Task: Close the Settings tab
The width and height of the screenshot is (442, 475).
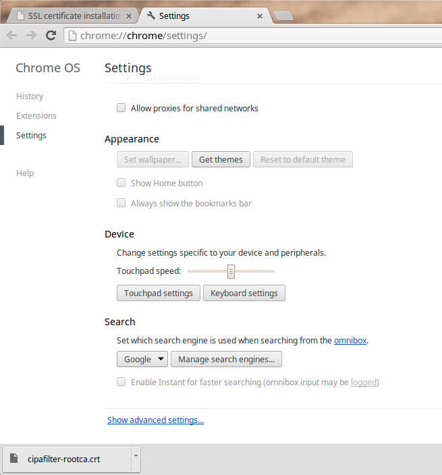Action: click(x=260, y=16)
